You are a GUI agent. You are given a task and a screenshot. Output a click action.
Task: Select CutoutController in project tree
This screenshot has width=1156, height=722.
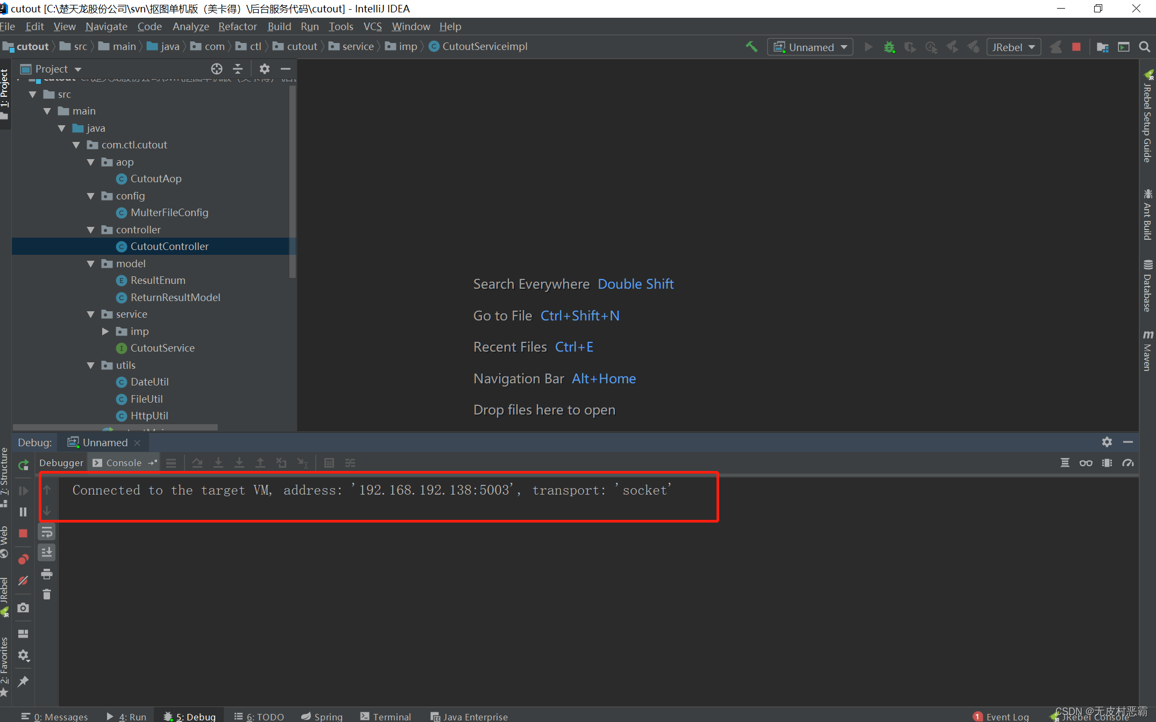click(x=169, y=246)
